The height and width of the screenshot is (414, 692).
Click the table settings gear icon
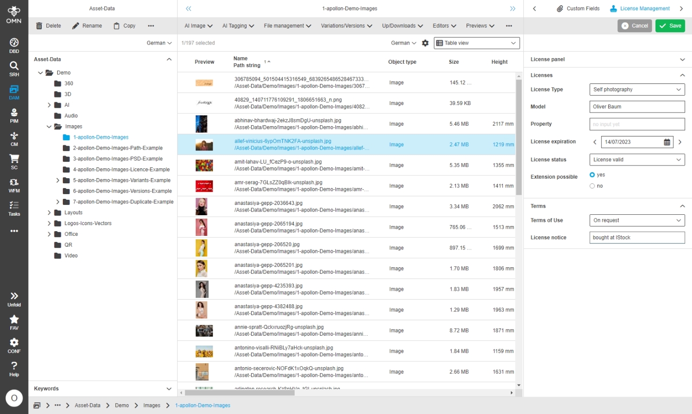425,43
